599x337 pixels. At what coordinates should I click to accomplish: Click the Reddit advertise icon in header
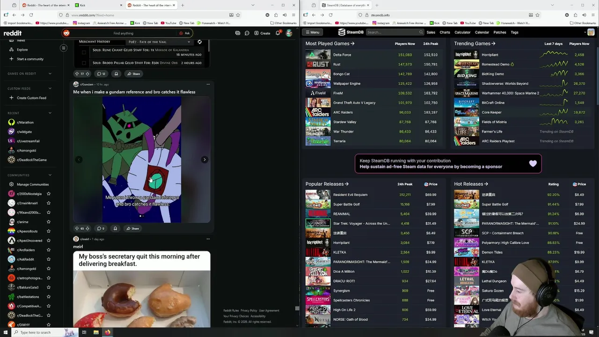pyautogui.click(x=238, y=33)
